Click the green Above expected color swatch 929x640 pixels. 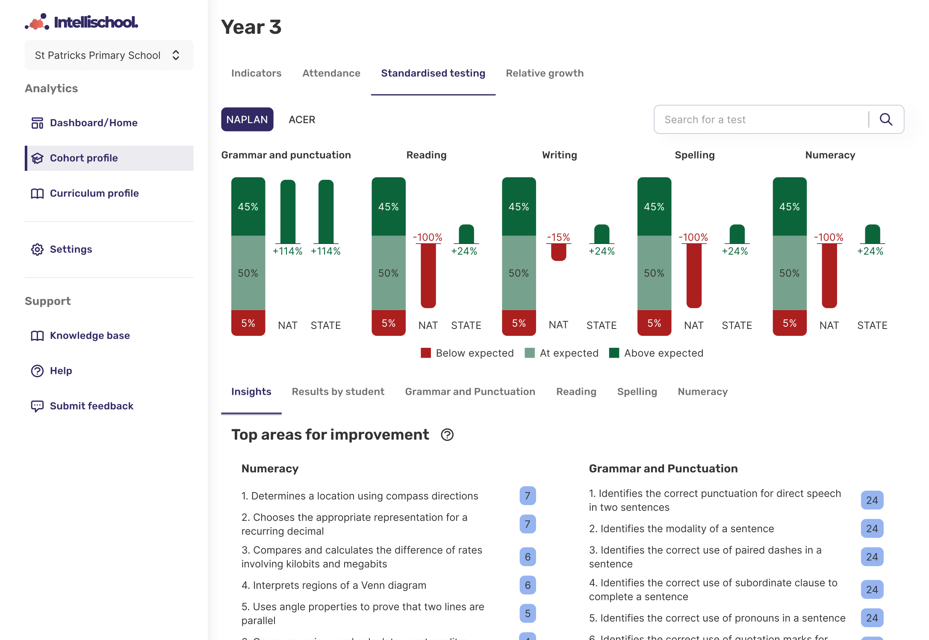click(x=614, y=353)
